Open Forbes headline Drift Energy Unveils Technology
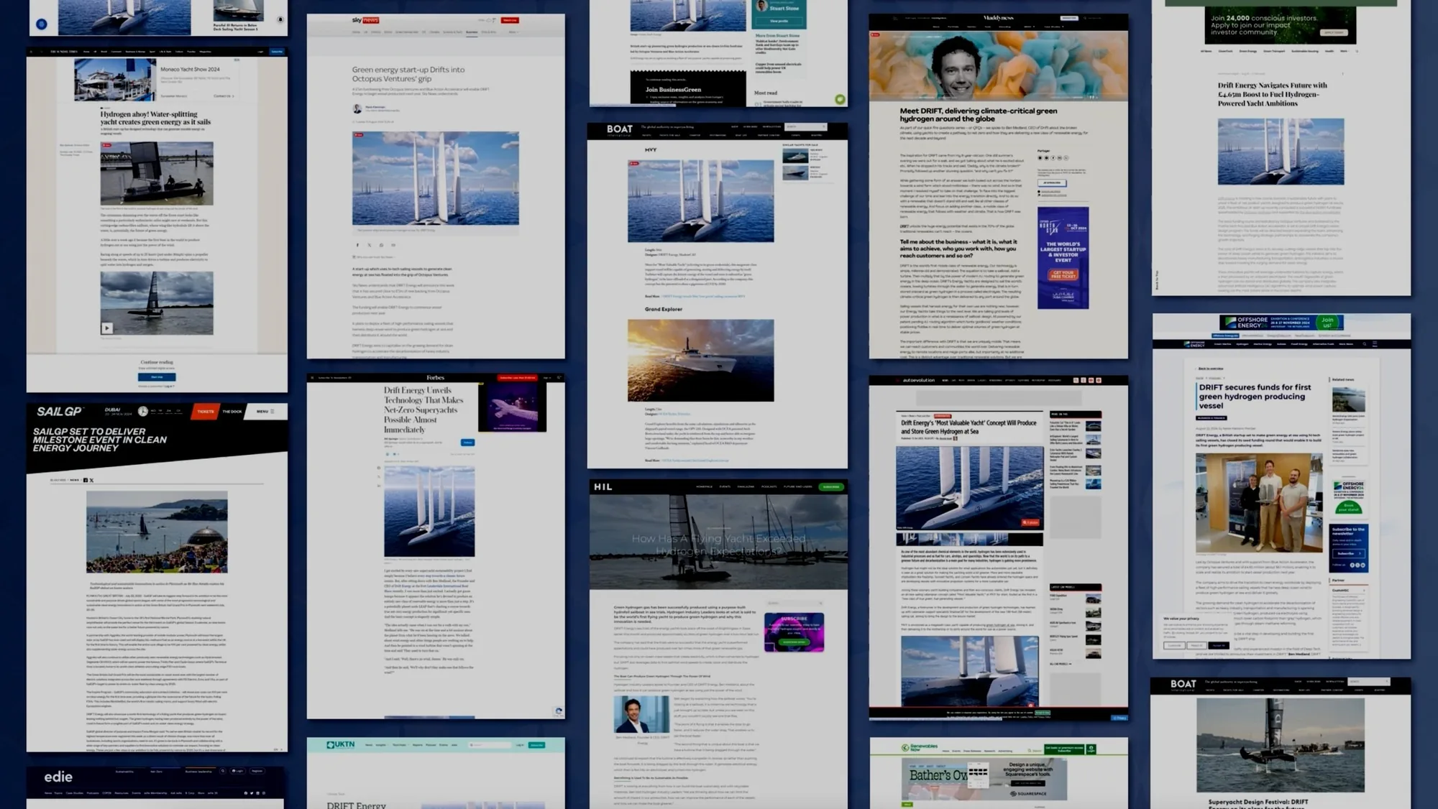This screenshot has width=1438, height=809. (423, 410)
